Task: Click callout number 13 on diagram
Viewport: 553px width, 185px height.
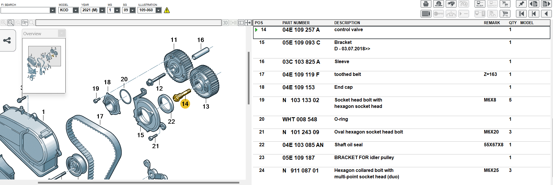Action: [x=206, y=106]
